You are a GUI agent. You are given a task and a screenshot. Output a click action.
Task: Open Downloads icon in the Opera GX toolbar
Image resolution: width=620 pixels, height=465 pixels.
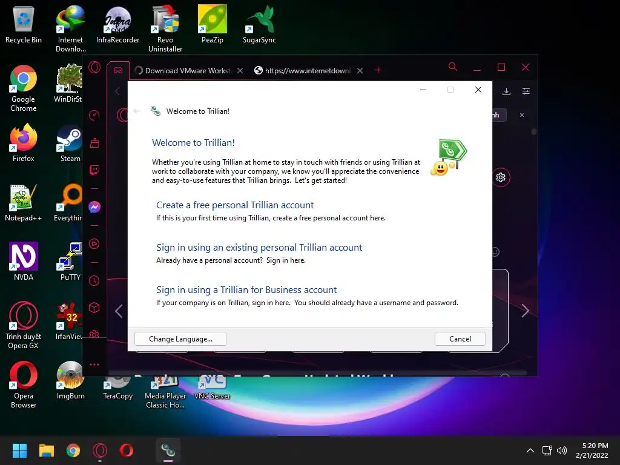pos(506,92)
